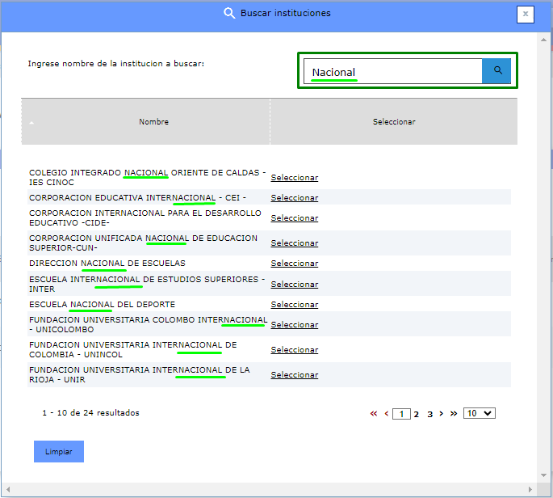
Task: Go to next results page
Action: click(442, 413)
